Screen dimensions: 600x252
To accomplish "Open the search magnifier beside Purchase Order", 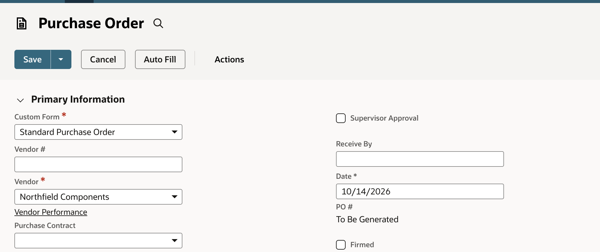I will [158, 23].
